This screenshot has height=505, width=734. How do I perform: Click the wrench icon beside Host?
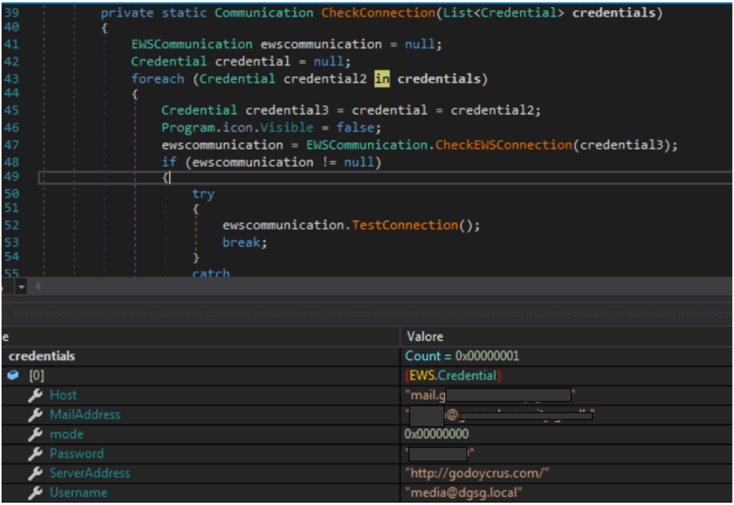(x=35, y=396)
